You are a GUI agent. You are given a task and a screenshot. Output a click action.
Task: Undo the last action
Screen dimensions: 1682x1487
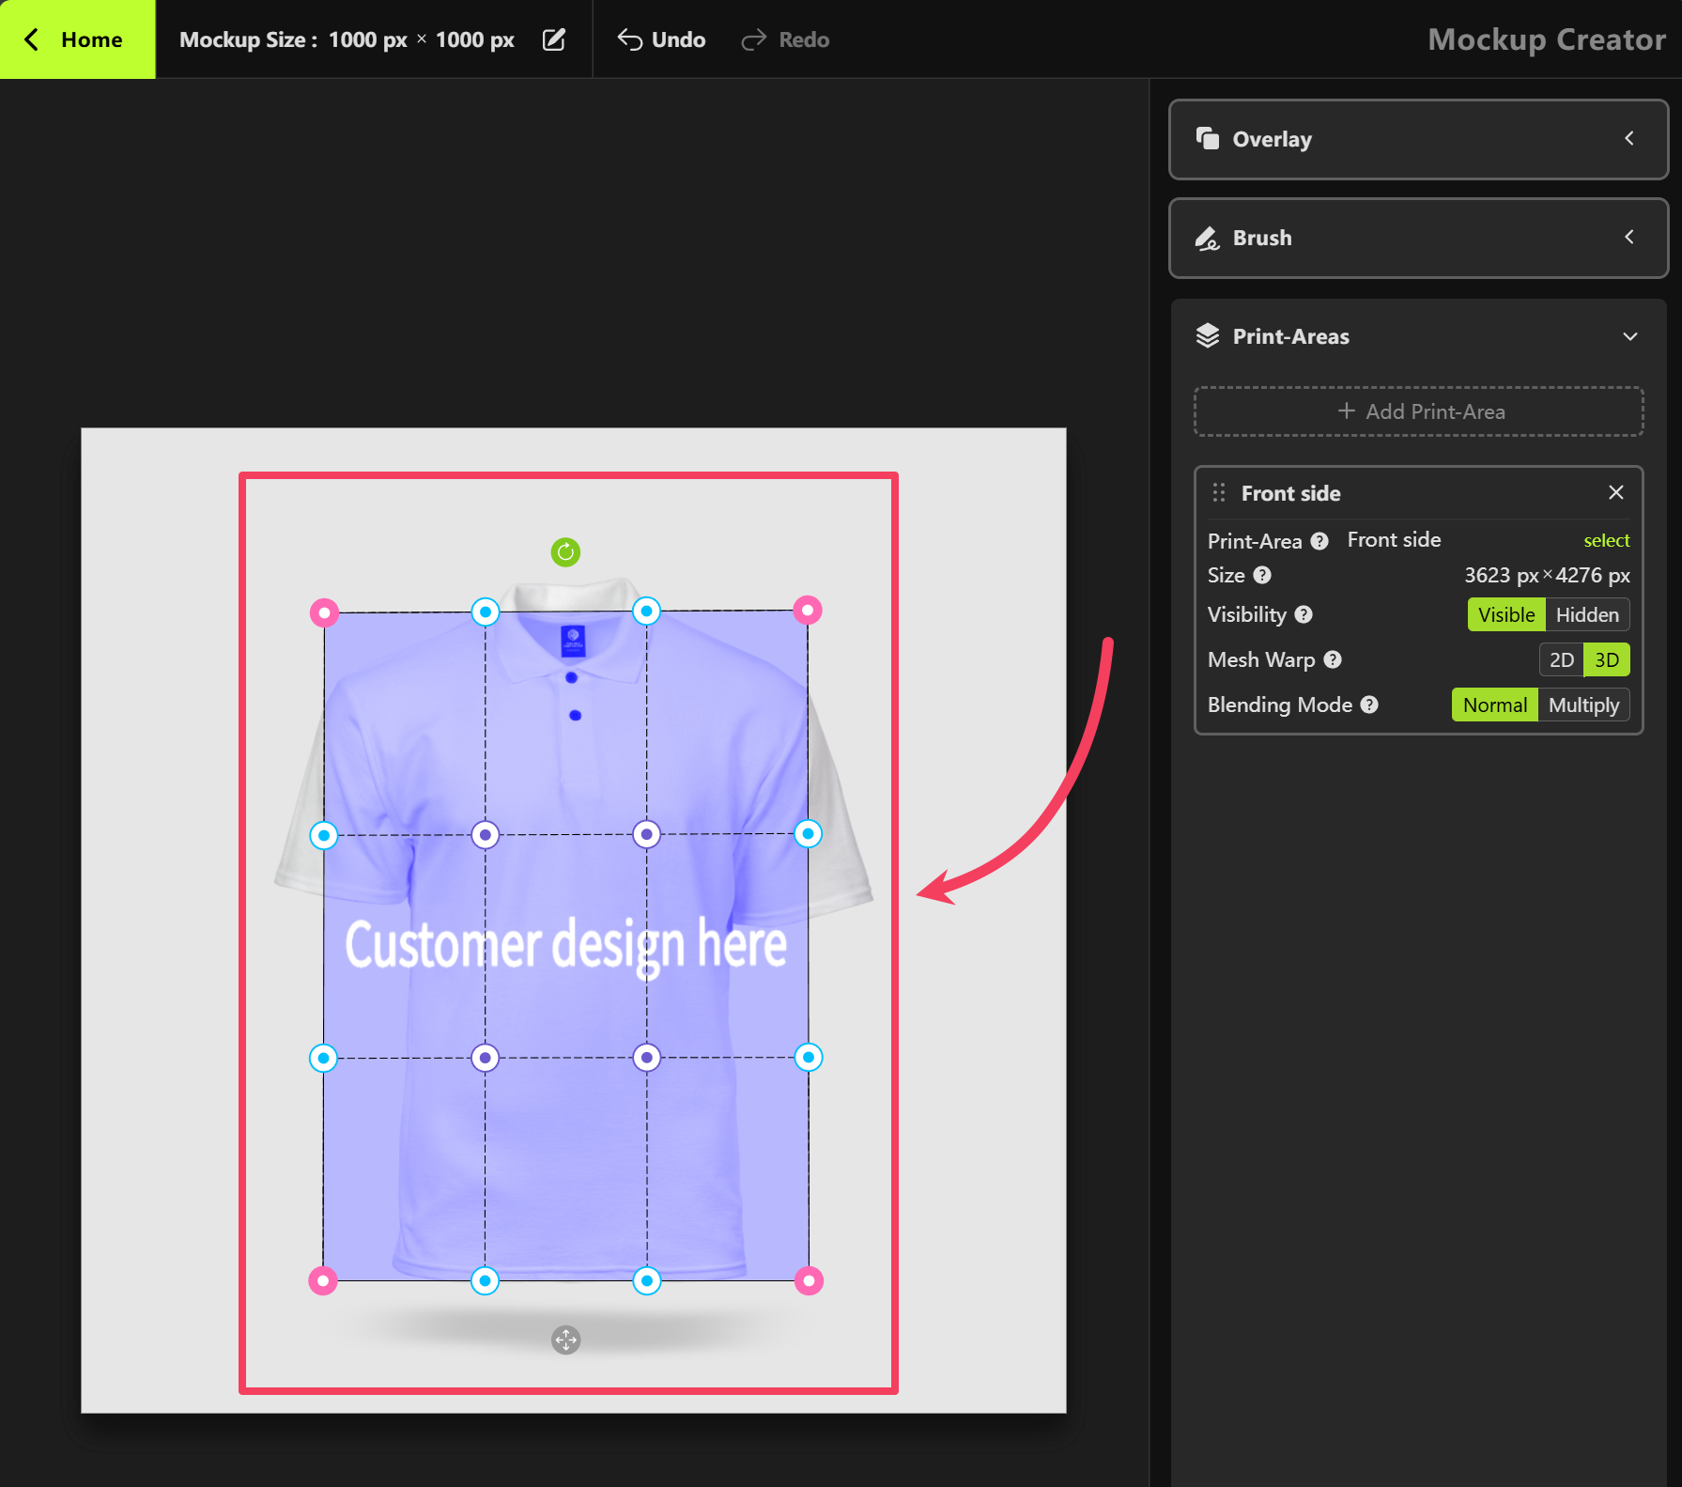coord(661,39)
